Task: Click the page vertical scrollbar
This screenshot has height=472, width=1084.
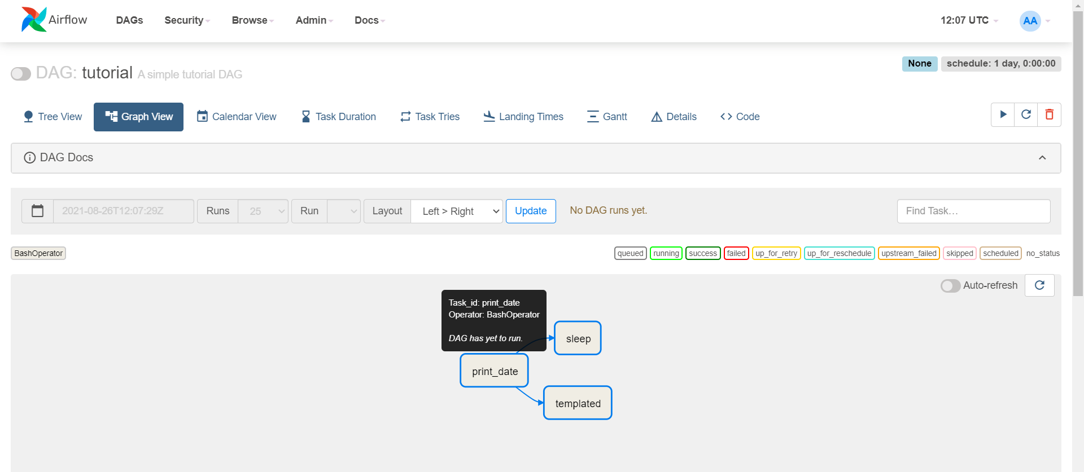Action: click(x=1078, y=152)
